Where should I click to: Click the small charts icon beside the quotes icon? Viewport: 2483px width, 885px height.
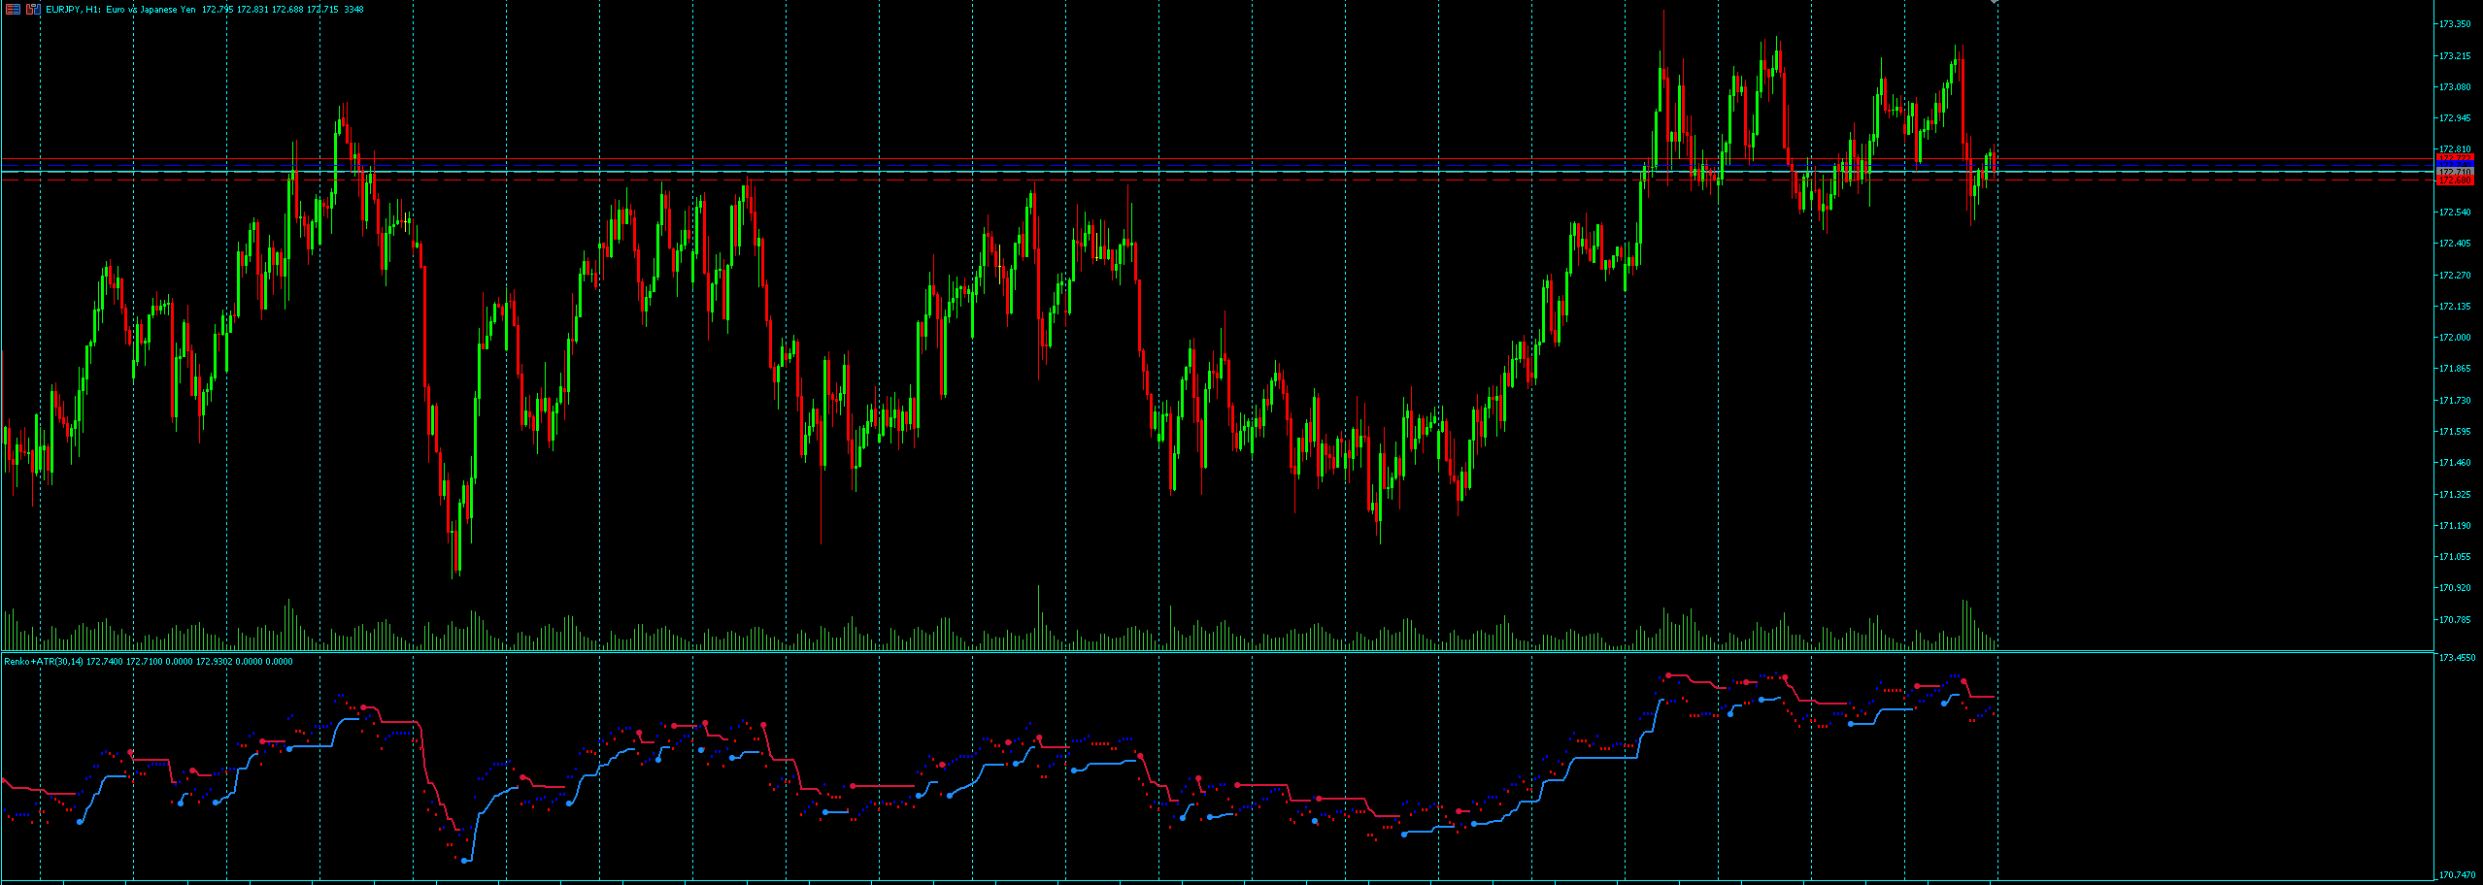coord(32,8)
